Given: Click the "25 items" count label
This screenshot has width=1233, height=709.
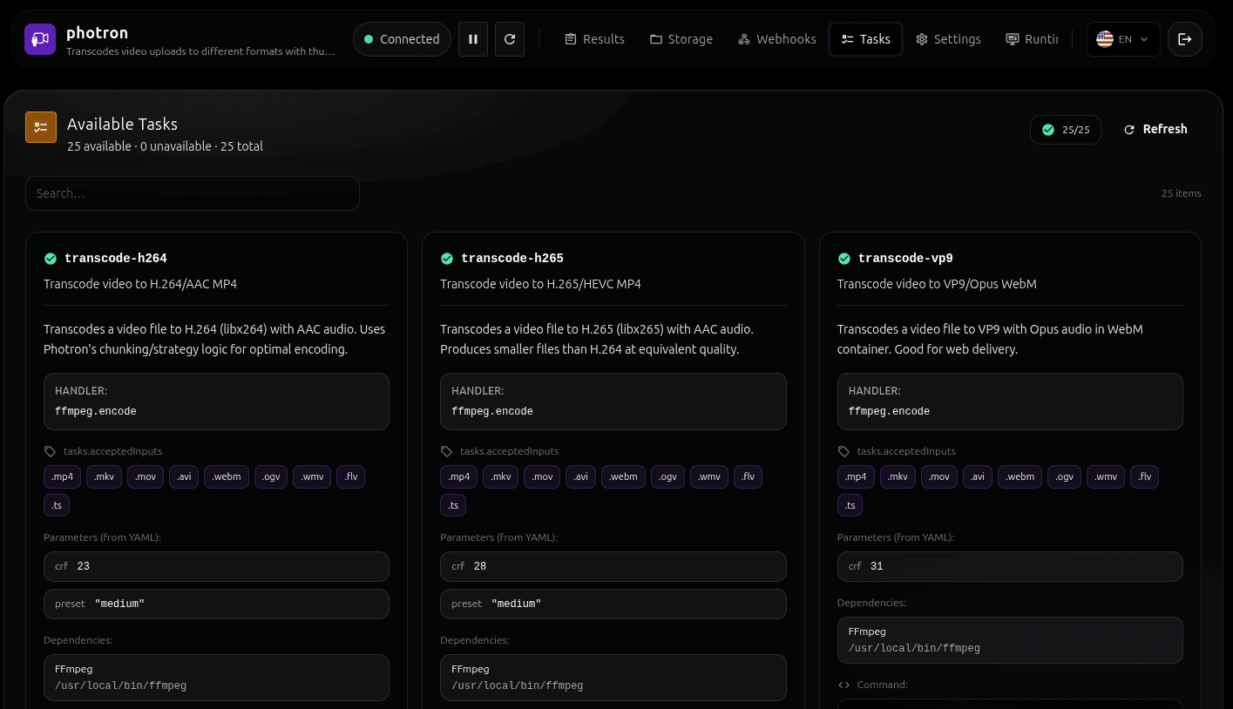Looking at the screenshot, I should pyautogui.click(x=1182, y=193).
